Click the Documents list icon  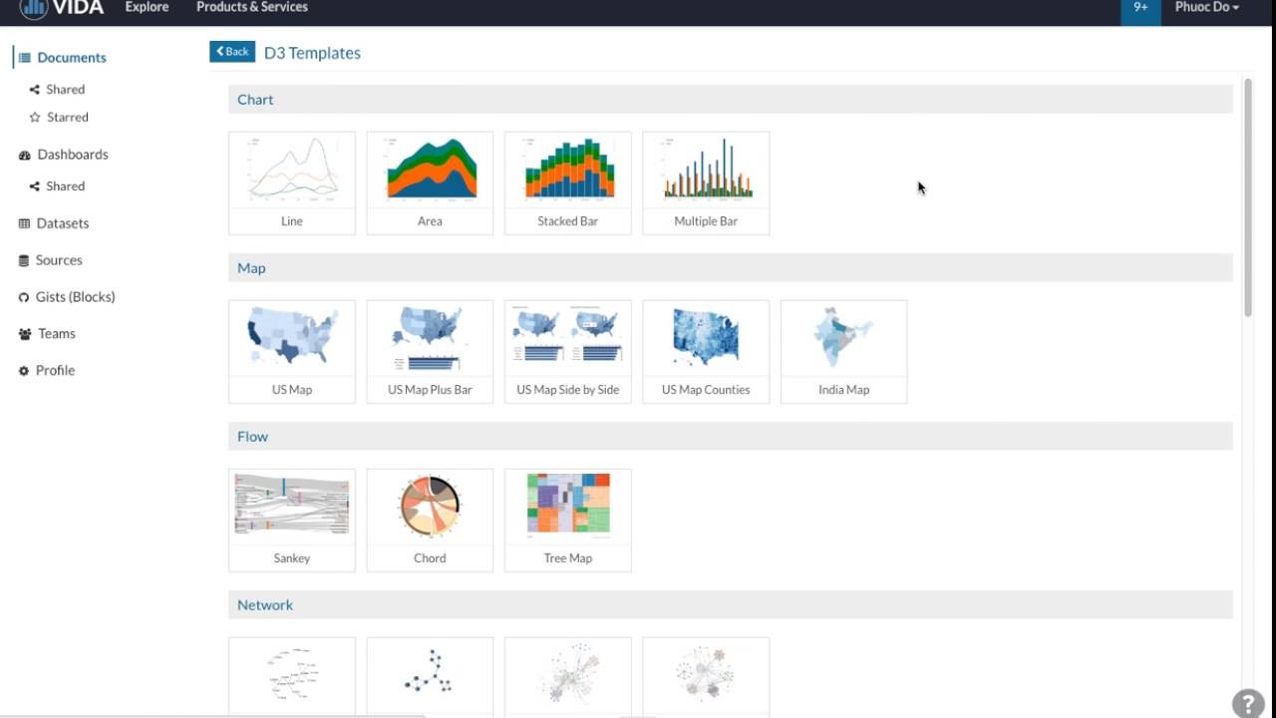coord(25,58)
